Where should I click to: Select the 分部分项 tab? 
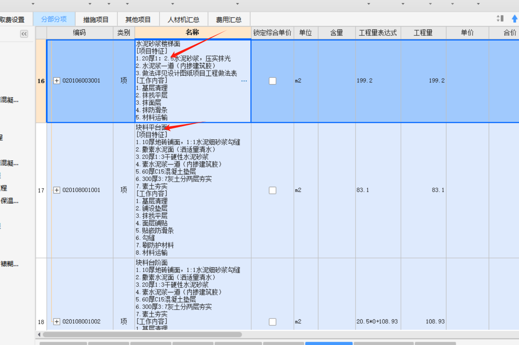(54, 19)
